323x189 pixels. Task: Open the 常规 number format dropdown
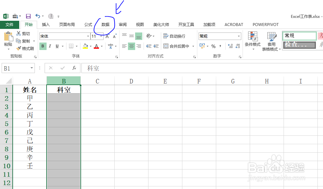pos(238,36)
